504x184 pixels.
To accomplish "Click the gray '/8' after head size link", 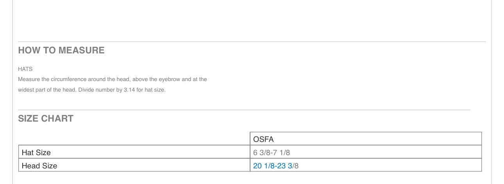I will point(295,166).
